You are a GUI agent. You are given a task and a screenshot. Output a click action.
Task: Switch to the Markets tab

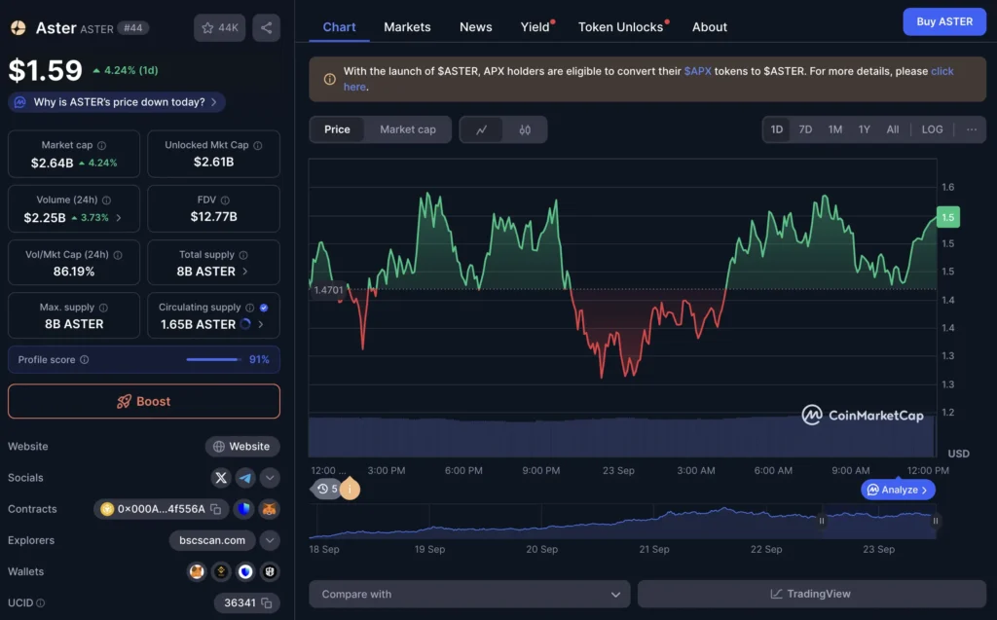point(407,27)
